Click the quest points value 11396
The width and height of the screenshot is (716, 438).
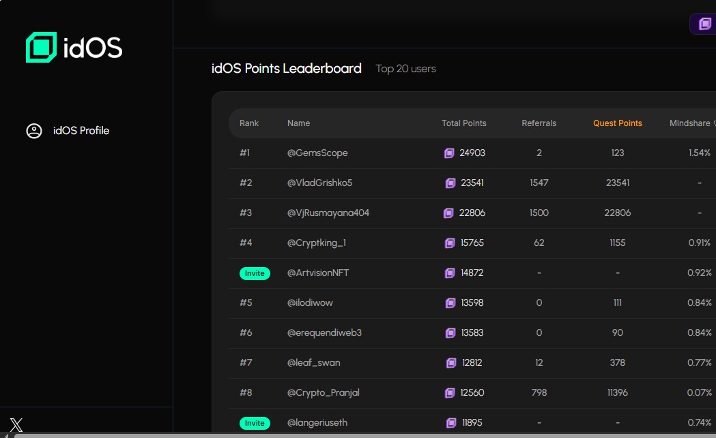tap(617, 393)
